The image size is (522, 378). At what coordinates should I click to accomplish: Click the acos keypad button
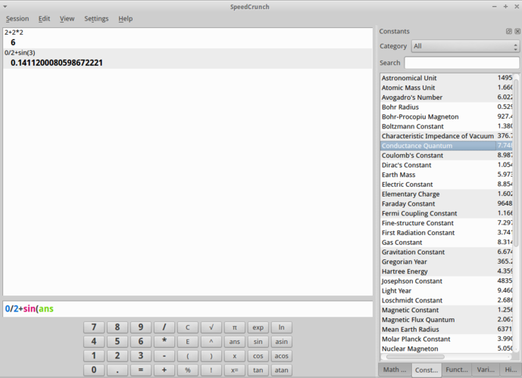281,356
